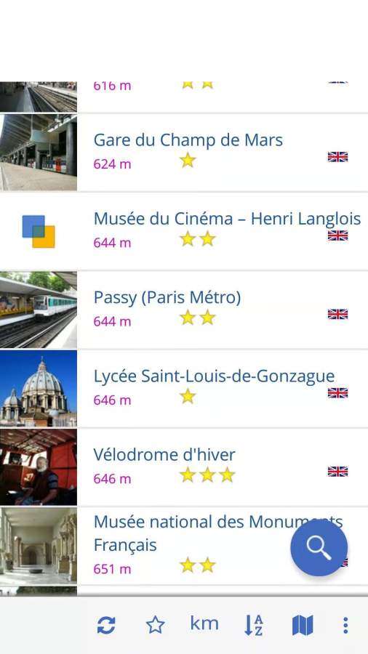Open Vélodrome d'hiver thumbnail photo
368x654 pixels.
[x=39, y=467]
